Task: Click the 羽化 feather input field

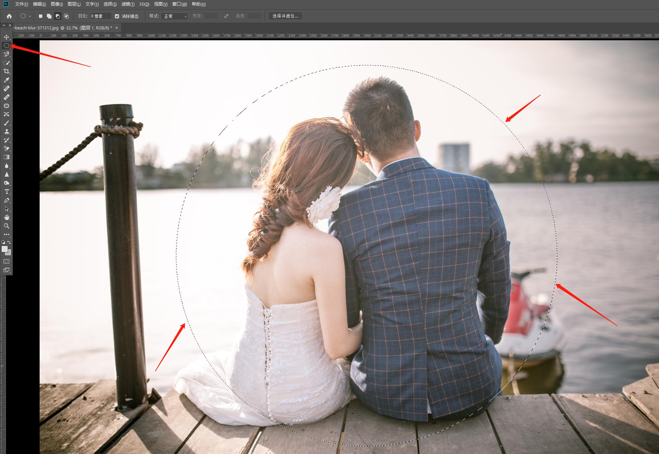Action: pos(101,16)
